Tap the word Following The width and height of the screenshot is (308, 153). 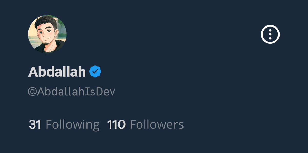coord(73,125)
